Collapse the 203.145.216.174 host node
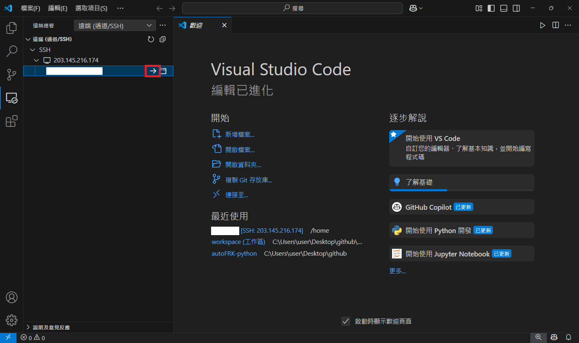Image resolution: width=579 pixels, height=343 pixels. (x=36, y=60)
